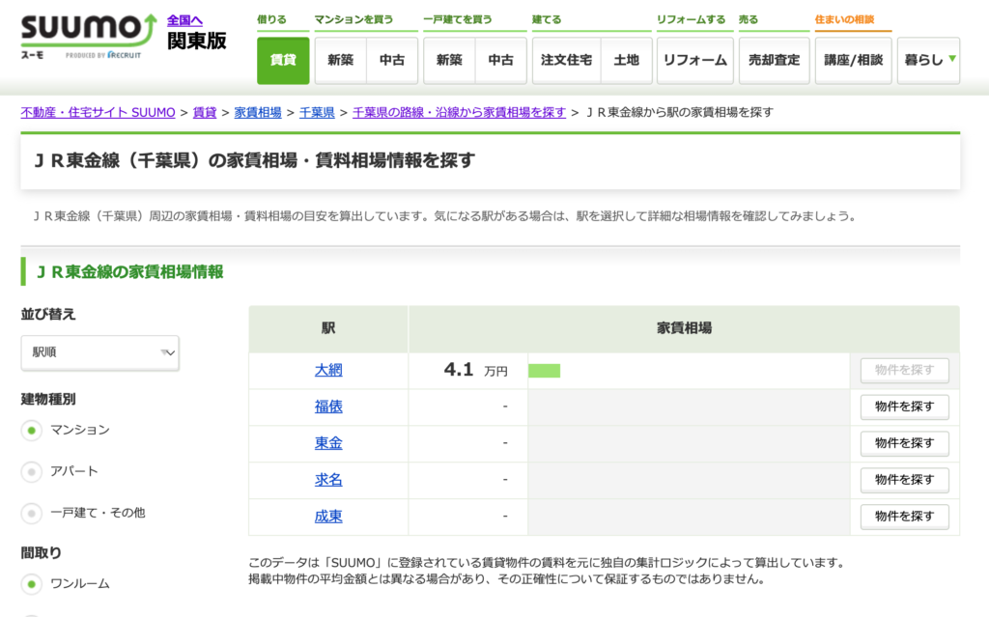Click the 家賃相場 breadcrumb link
This screenshot has width=989, height=617.
tap(257, 112)
